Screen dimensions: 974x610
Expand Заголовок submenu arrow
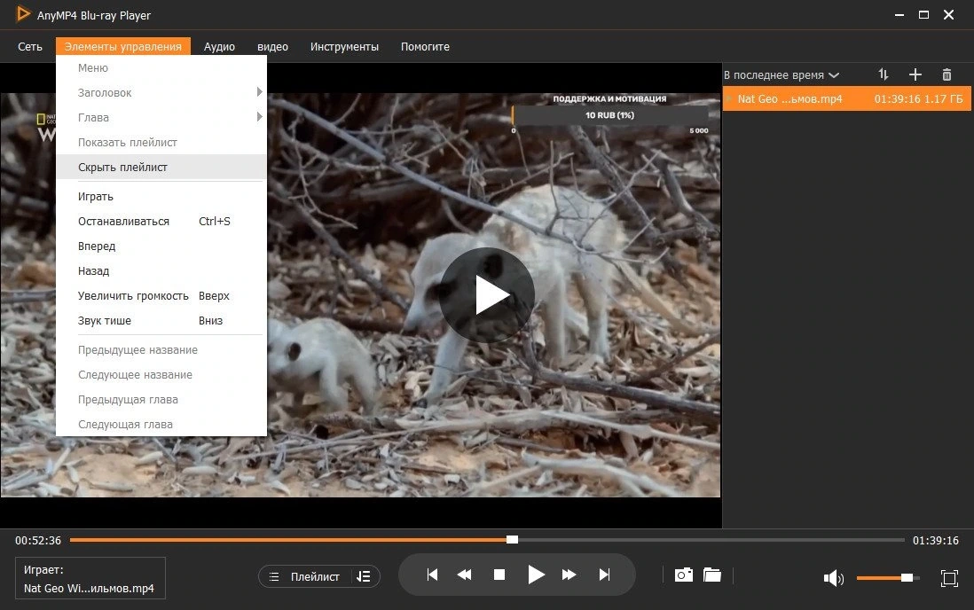tap(259, 92)
